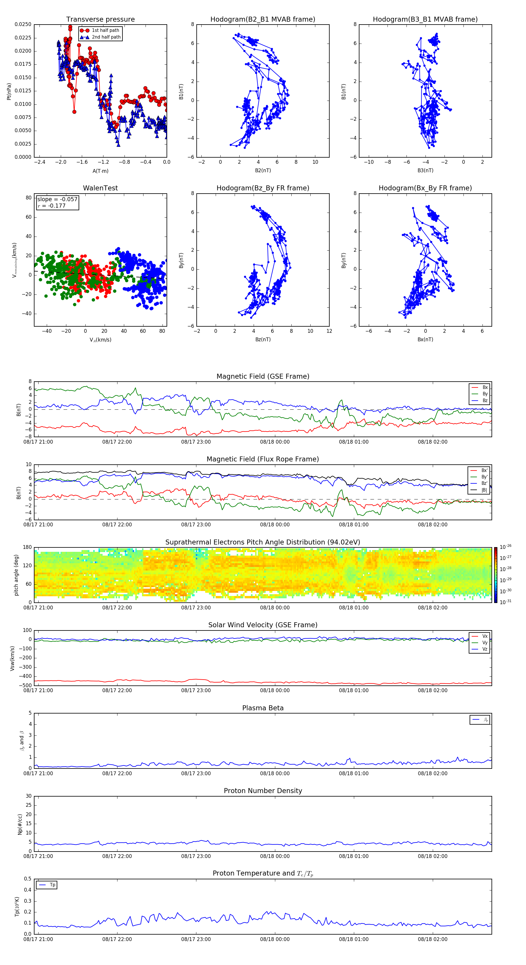The width and height of the screenshot is (526, 965).
Task: Click '08/18 00:00' under GSE magnetic field plot
Action: pos(275,442)
